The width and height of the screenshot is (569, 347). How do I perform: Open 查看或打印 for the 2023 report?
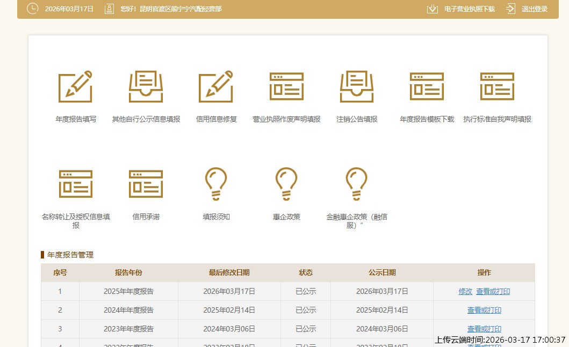point(484,329)
